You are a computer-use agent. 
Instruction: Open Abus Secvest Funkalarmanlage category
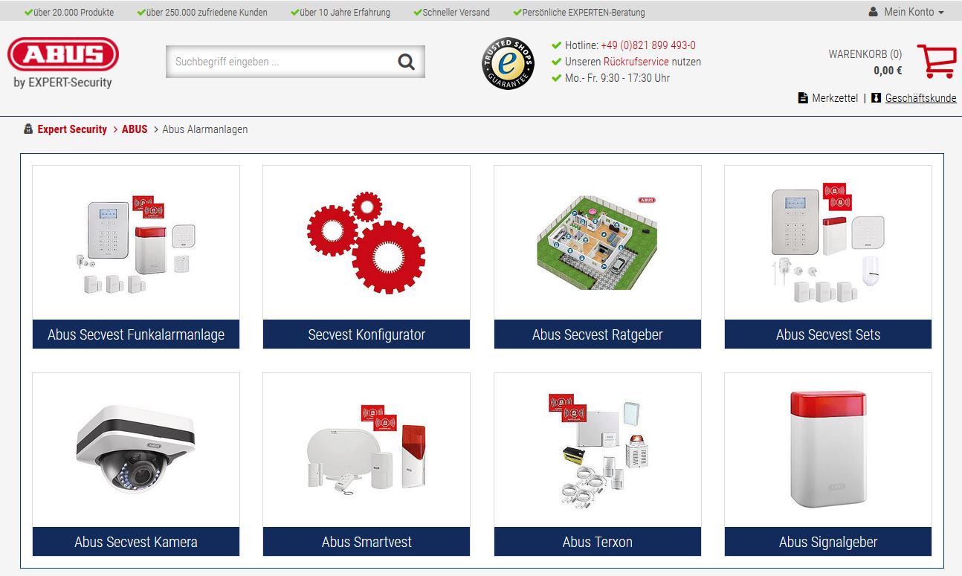(136, 334)
